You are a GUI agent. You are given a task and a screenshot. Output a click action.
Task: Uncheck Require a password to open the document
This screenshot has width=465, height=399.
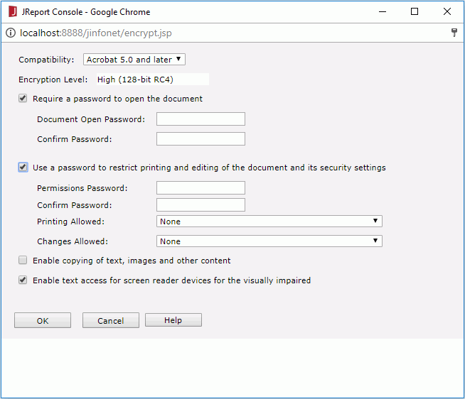coord(23,99)
